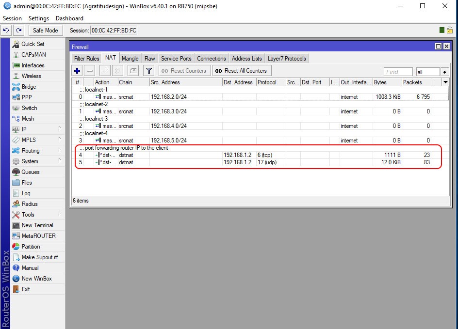Open the Session menu

[x=12, y=18]
